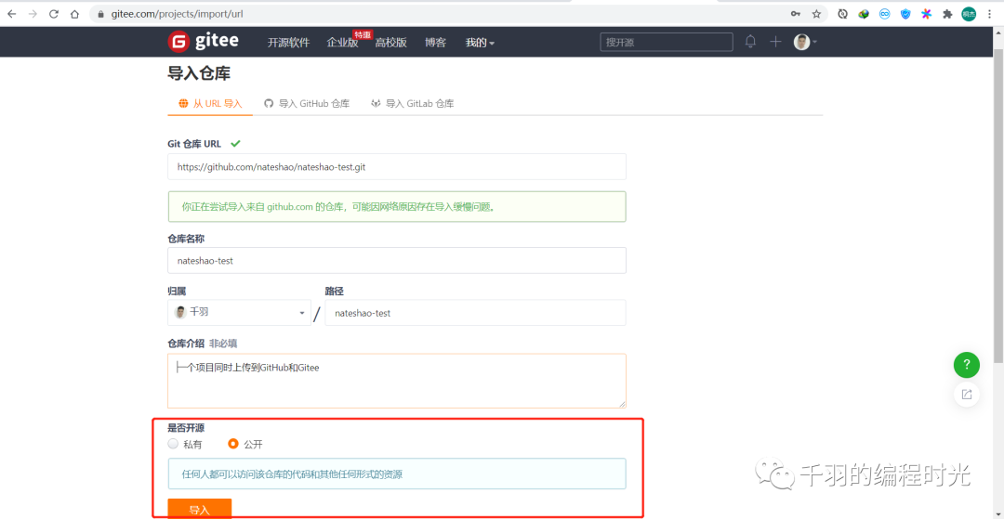1004x519 pixels.
Task: Click the green help question button
Action: click(x=966, y=365)
